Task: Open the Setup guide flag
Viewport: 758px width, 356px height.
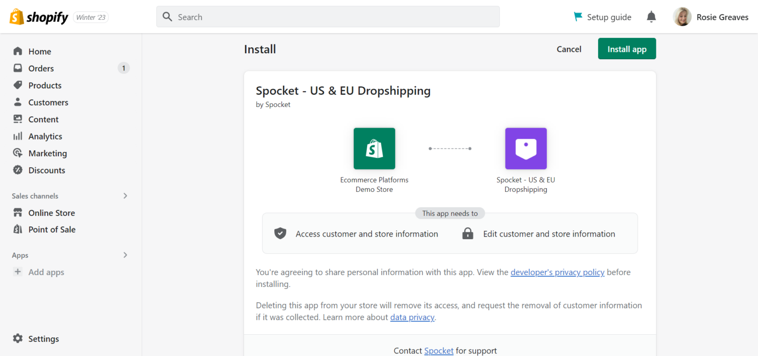Action: [578, 17]
